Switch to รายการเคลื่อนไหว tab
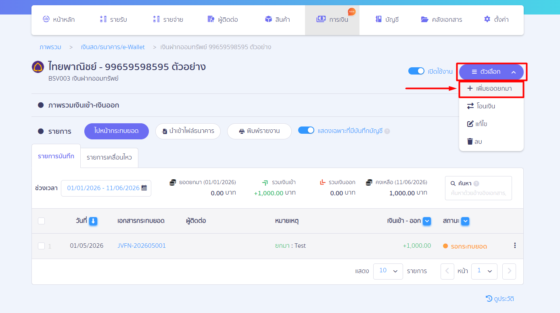 (x=109, y=158)
